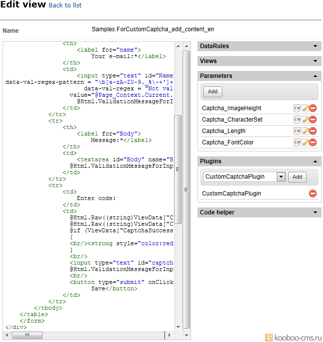
Task: Click the outer vertical scrollbar thumb
Action: point(187,189)
